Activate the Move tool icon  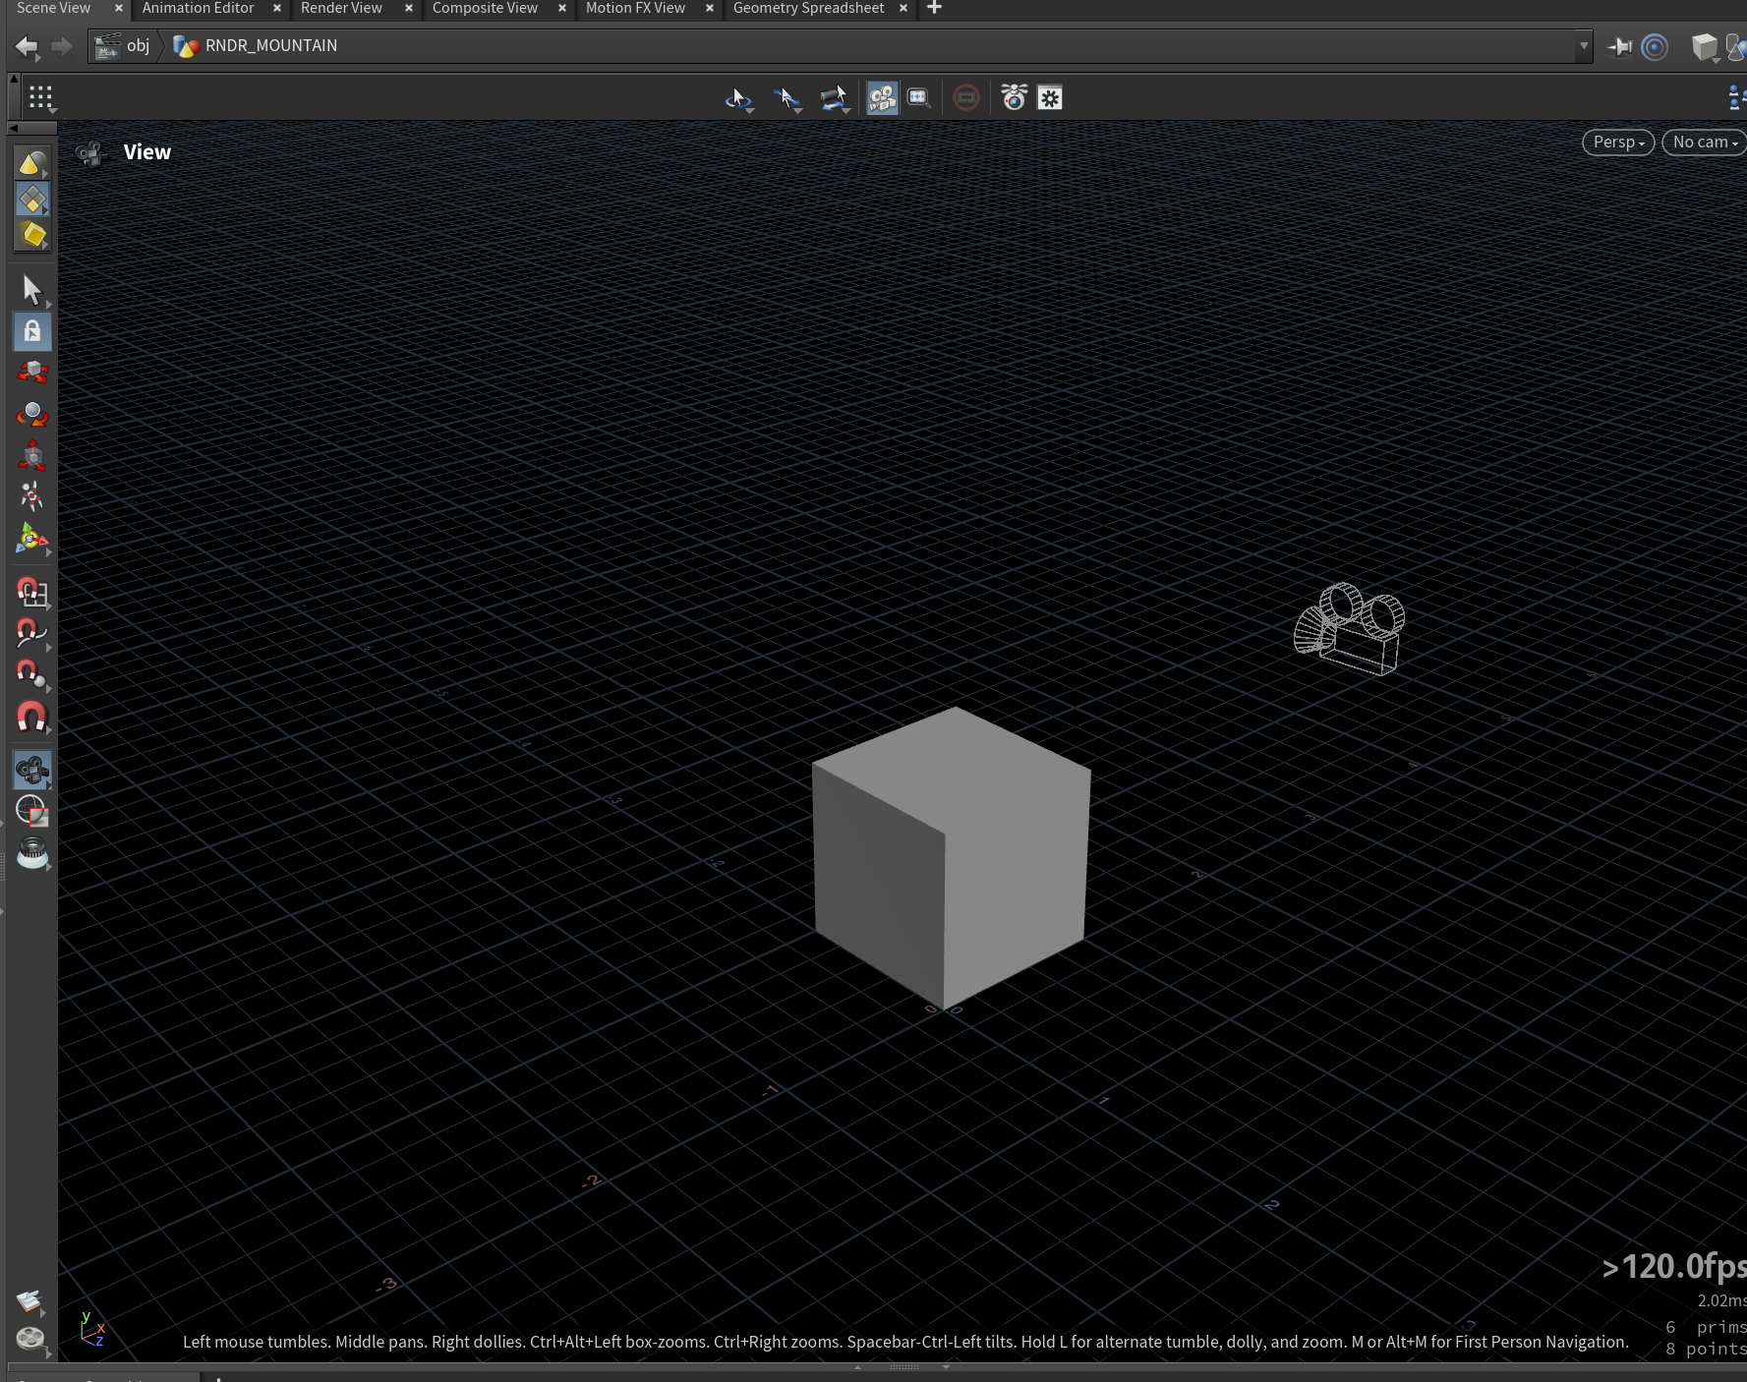(x=32, y=373)
